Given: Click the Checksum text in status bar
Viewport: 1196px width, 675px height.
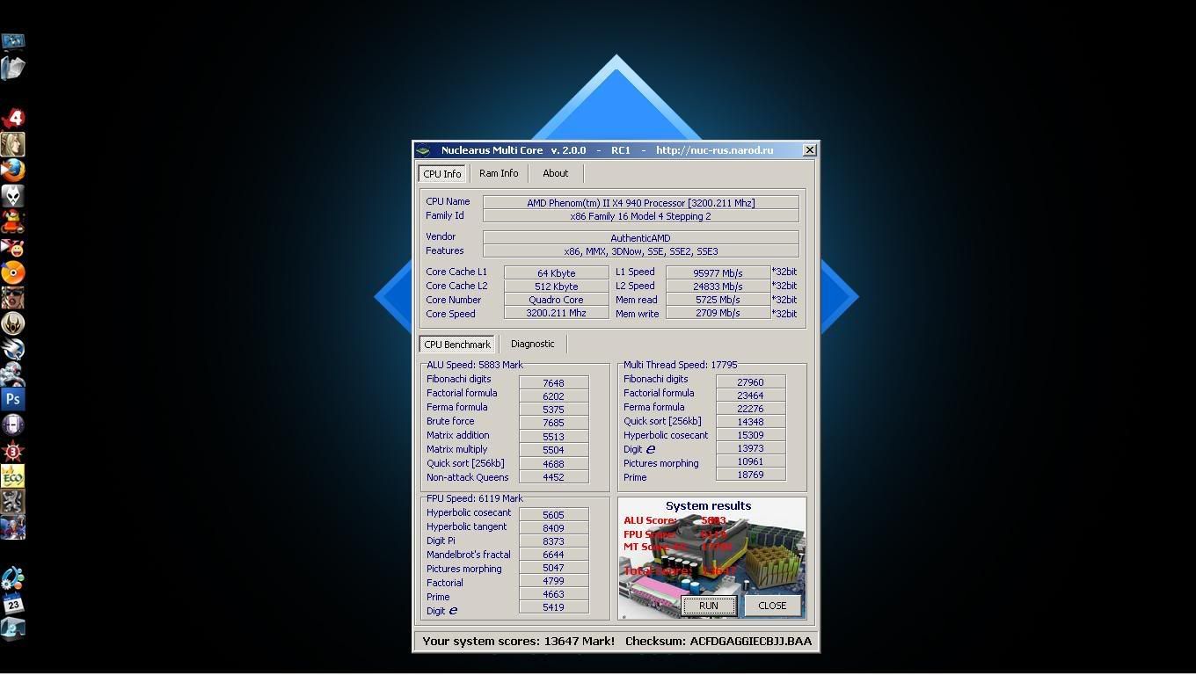Looking at the screenshot, I should [x=718, y=642].
